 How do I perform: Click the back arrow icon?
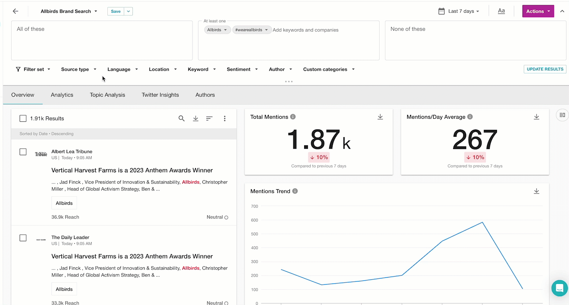click(15, 11)
